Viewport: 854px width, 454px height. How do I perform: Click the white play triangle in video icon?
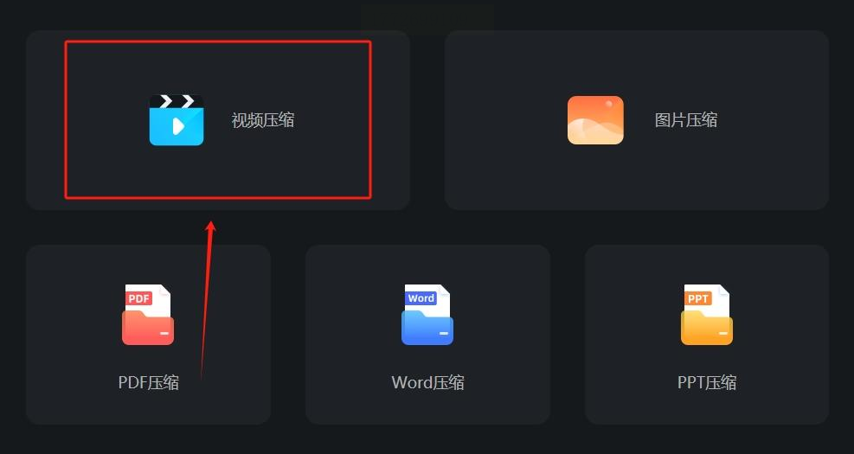tap(178, 126)
